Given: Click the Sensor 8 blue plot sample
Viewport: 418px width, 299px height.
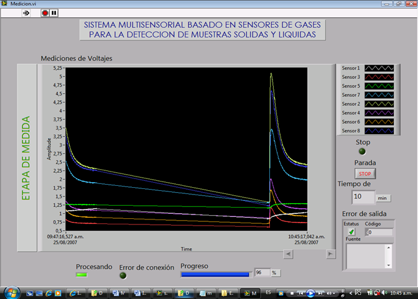Looking at the screenshot, I should pos(379,131).
